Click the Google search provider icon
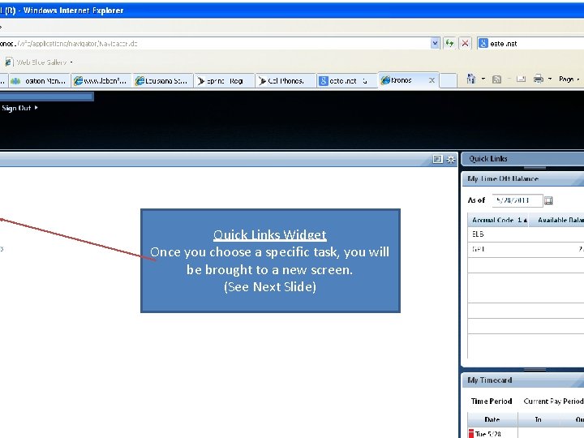The width and height of the screenshot is (584, 438). click(x=483, y=44)
